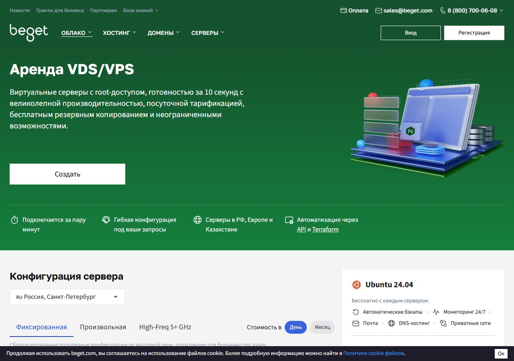Select the Фиксированная configuration tab
Screen dimensions: 514x361
(42, 327)
